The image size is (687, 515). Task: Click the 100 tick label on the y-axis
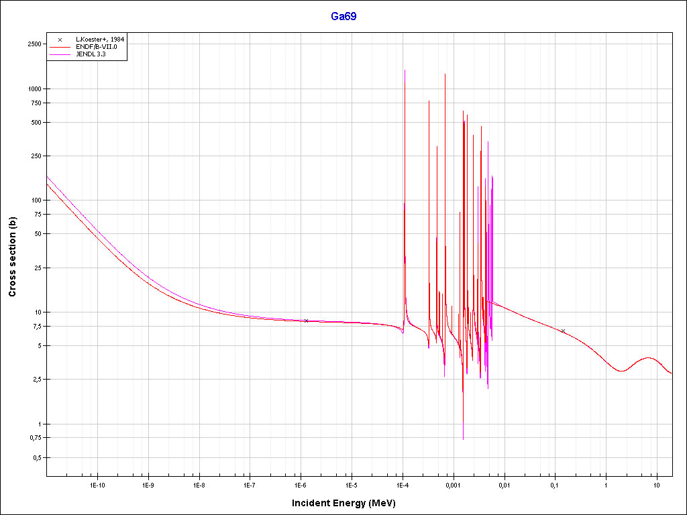pos(36,201)
